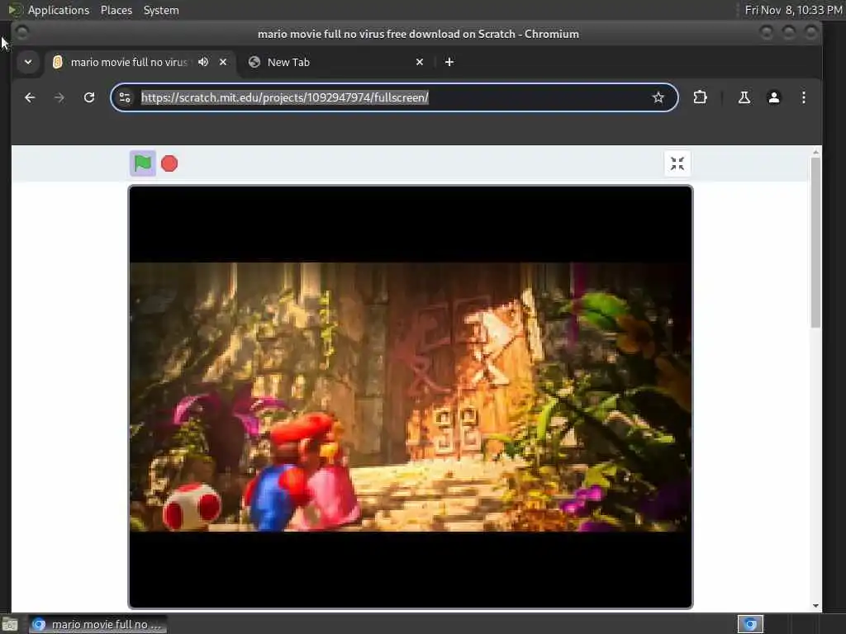Click the mario movie taskbar window button
Image resolution: width=846 pixels, height=634 pixels.
click(x=98, y=624)
